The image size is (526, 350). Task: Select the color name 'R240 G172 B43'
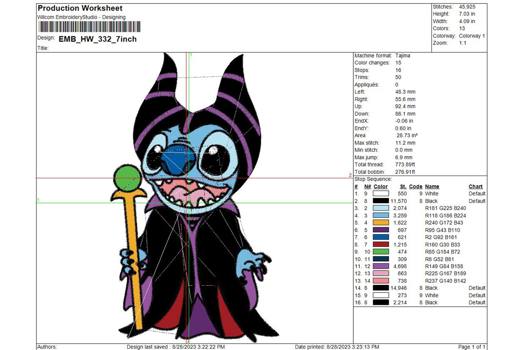[444, 223]
